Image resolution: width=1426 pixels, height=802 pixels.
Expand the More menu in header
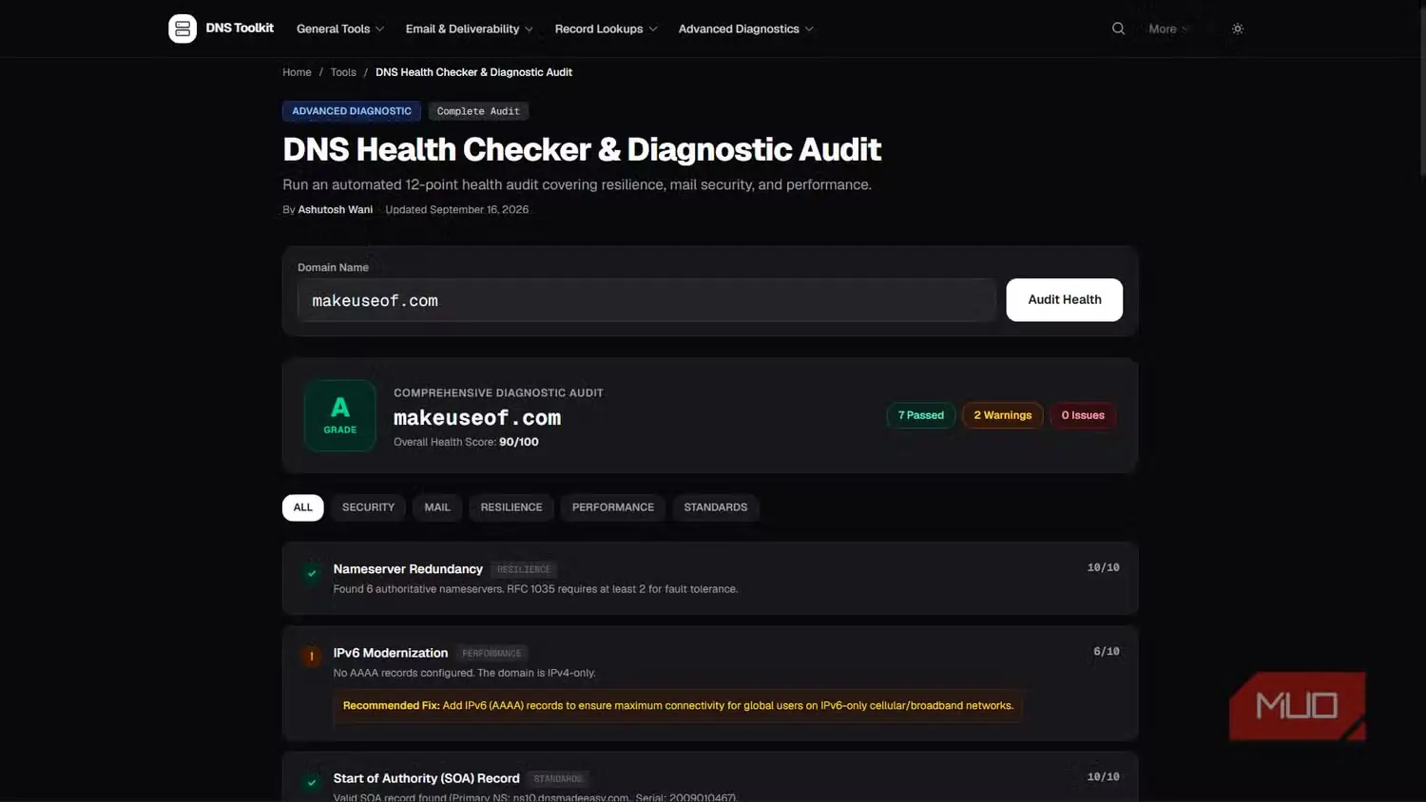point(1168,29)
